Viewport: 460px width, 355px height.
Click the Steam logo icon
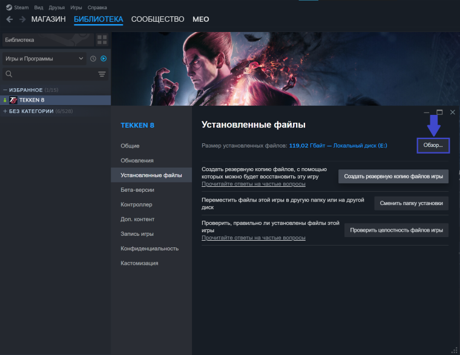coord(9,7)
